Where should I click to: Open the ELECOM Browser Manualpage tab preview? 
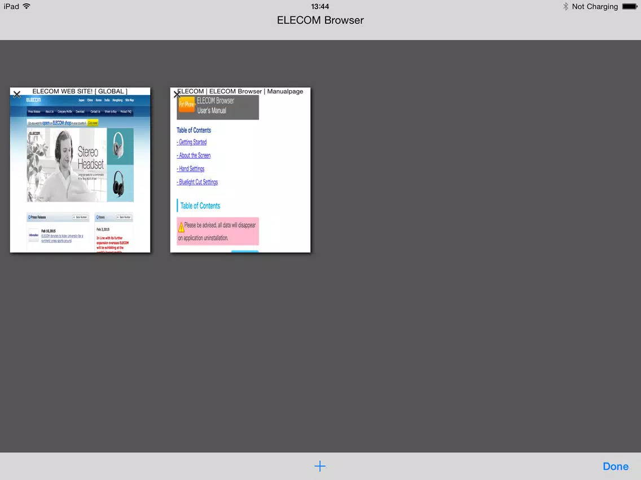[x=240, y=170]
